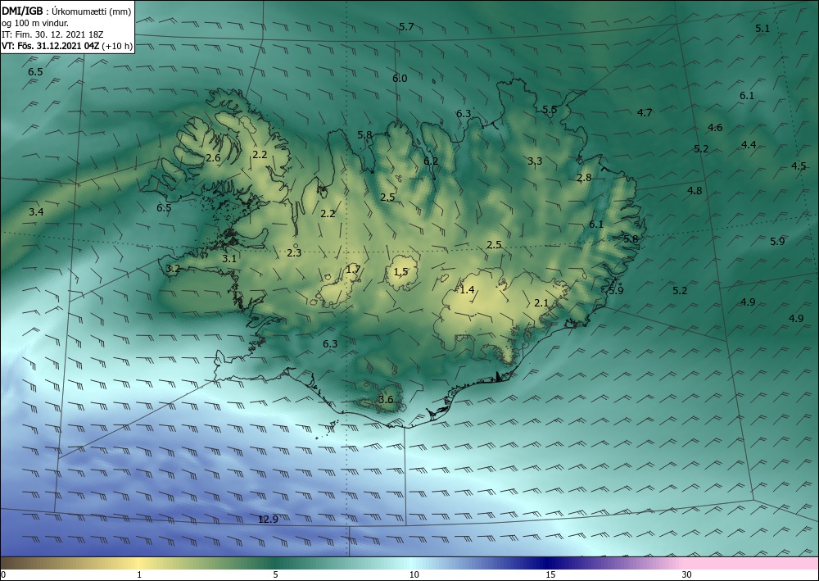Pick the dark blue segment of the color scale
The width and height of the screenshot is (819, 581).
[549, 563]
